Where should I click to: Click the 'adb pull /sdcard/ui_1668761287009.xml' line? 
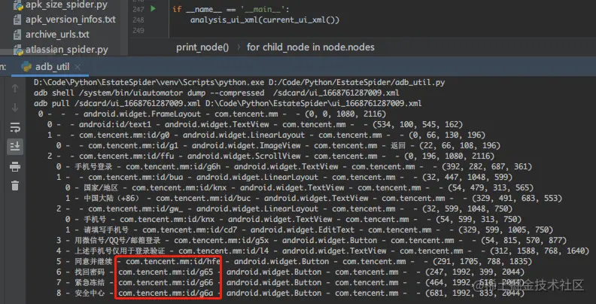tap(228, 104)
